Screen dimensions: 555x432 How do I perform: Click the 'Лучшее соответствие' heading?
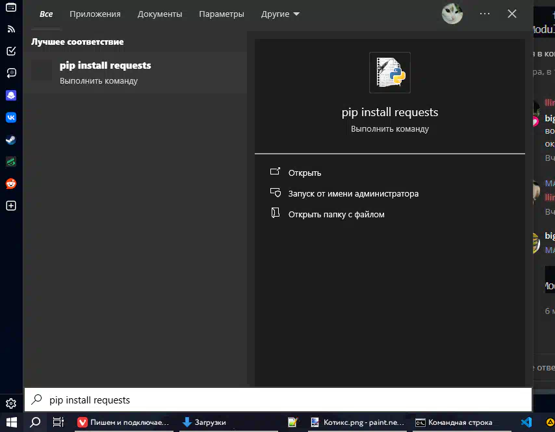pyautogui.click(x=77, y=42)
